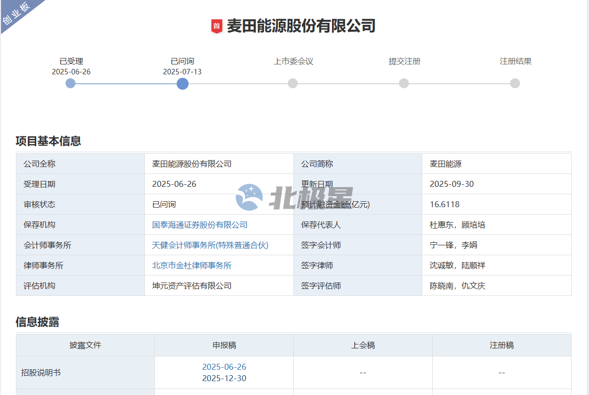Viewport: 589px width, 395px height.
Task: Open the 2025-12-30 prospectus filing link
Action: 224,378
